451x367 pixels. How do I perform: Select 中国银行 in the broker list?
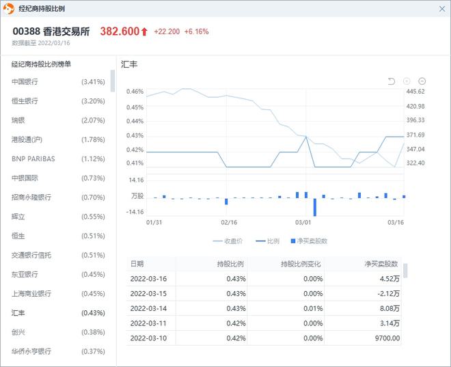pos(58,82)
